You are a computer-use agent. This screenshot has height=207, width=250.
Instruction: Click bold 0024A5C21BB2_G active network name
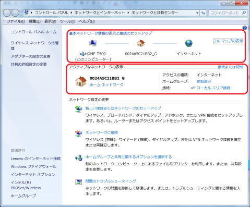[107, 78]
